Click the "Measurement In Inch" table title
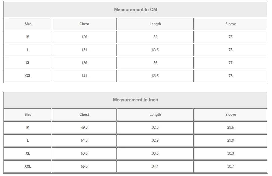 [135, 100]
